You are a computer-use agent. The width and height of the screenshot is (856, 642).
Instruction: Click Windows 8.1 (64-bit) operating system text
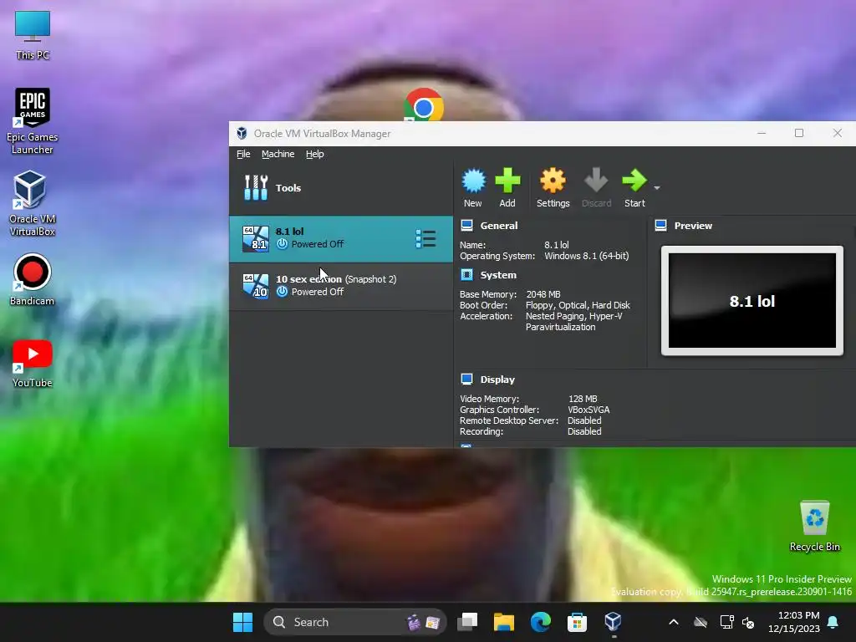pos(586,256)
